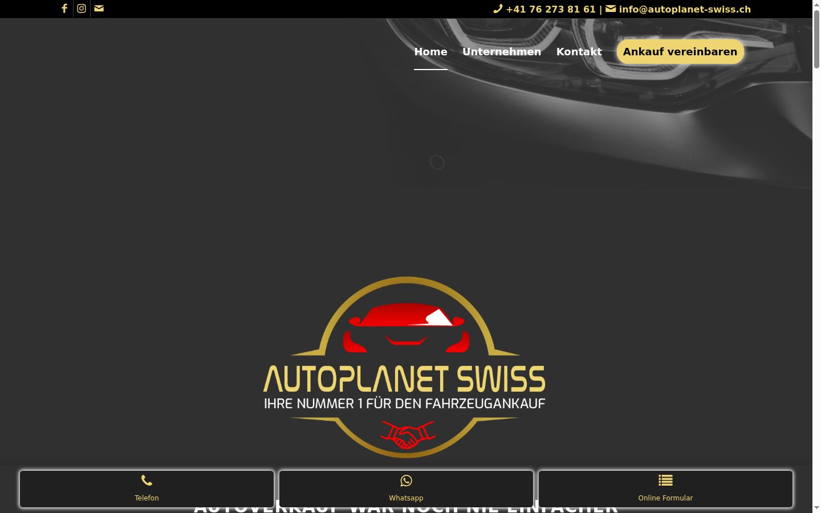Screen dimensions: 821x513
Task: Open the Unternehmen menu item
Action: point(502,52)
